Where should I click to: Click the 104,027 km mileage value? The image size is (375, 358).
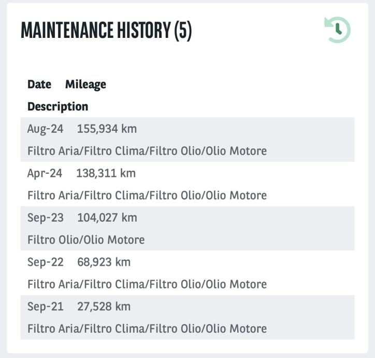point(107,218)
